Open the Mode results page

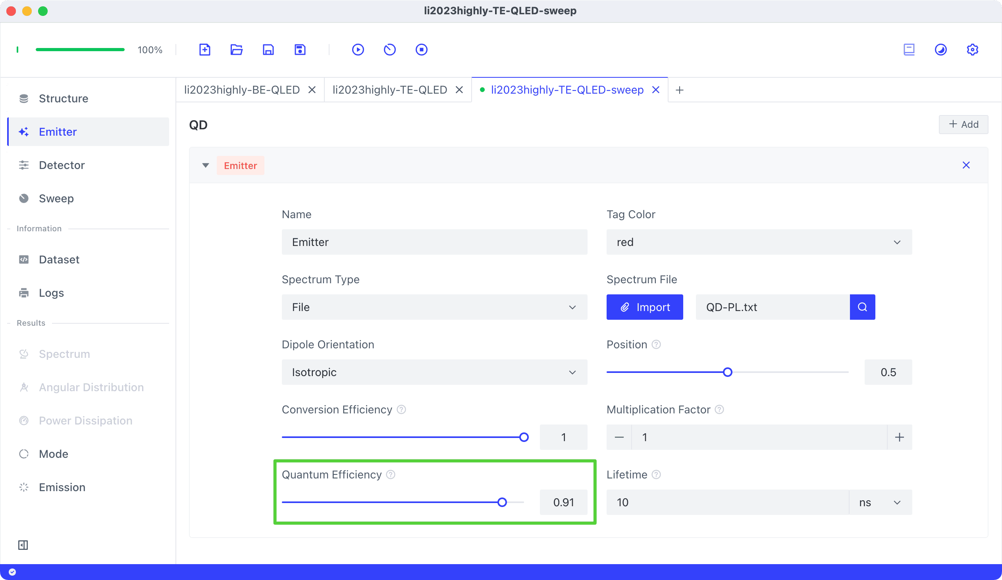click(x=88, y=454)
